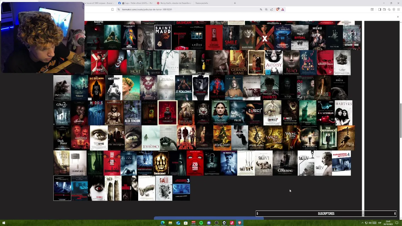Open TikTok app from the taskbar
402x226 pixels.
point(232,223)
